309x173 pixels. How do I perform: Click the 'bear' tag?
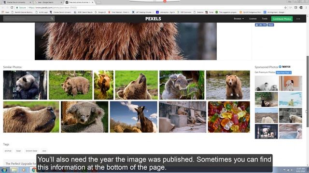pos(18,151)
